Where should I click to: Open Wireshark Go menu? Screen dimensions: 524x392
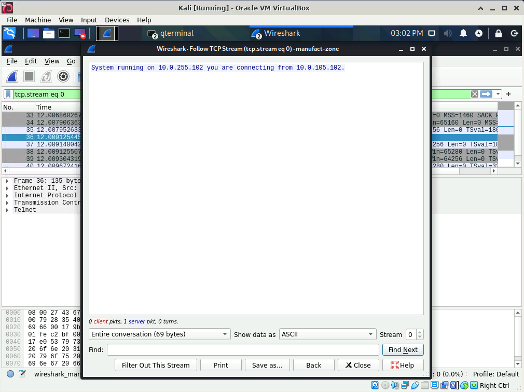pos(71,61)
